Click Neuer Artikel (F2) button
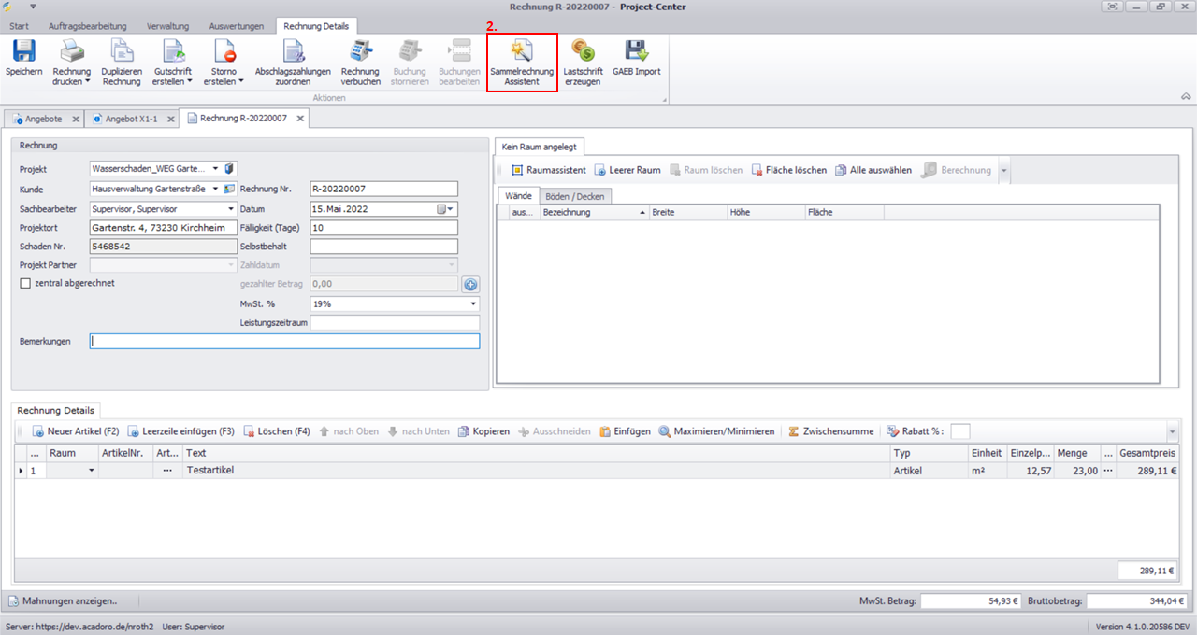1197x635 pixels. [x=76, y=431]
